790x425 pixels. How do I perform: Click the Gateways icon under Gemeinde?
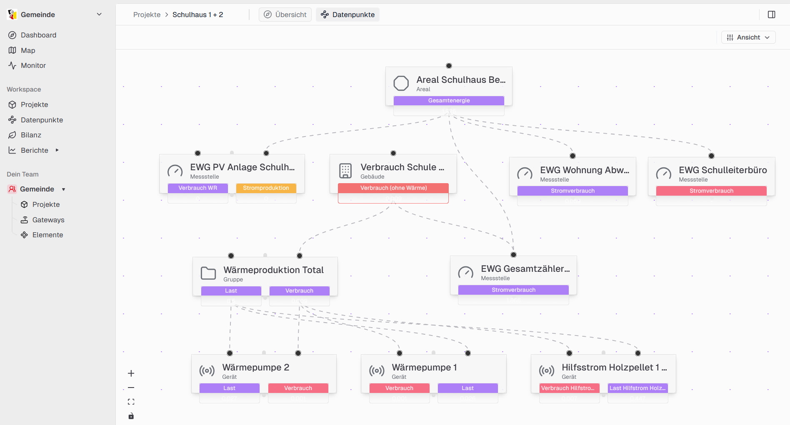[x=25, y=220]
